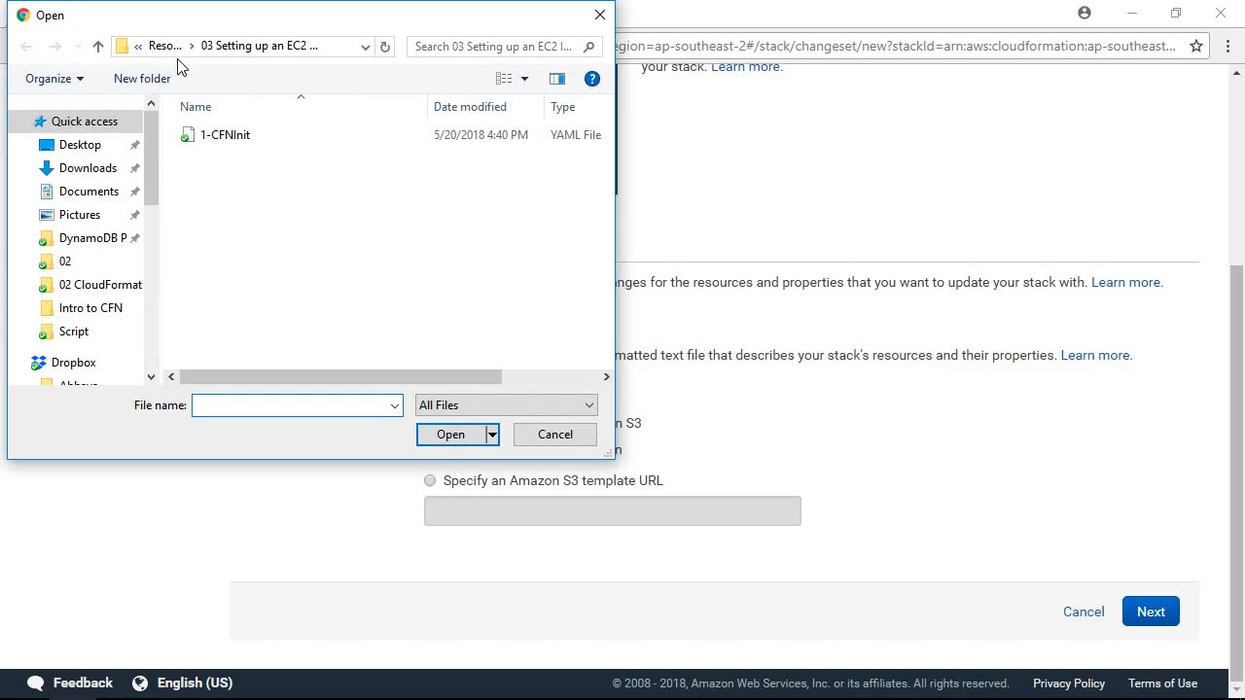Open the address bar path history dropdown
This screenshot has height=700, width=1245.
click(366, 47)
